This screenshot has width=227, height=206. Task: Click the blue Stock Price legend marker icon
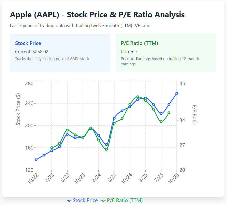(69, 201)
